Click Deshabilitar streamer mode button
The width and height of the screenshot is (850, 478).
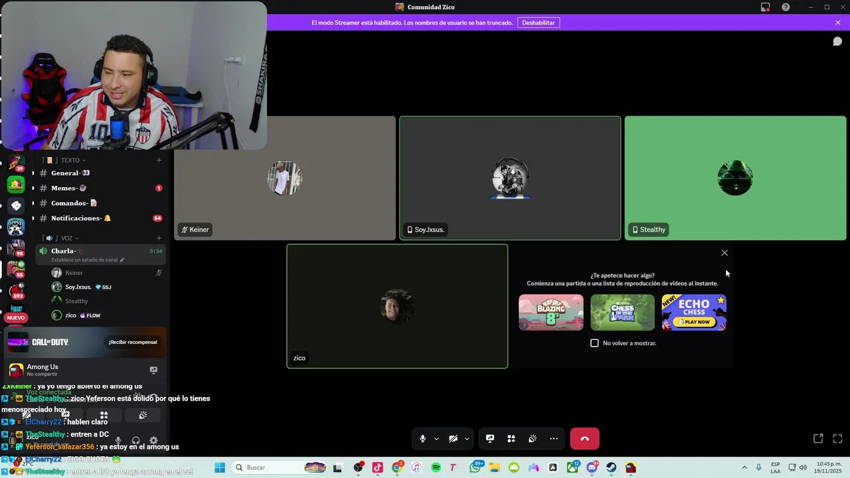tap(538, 23)
